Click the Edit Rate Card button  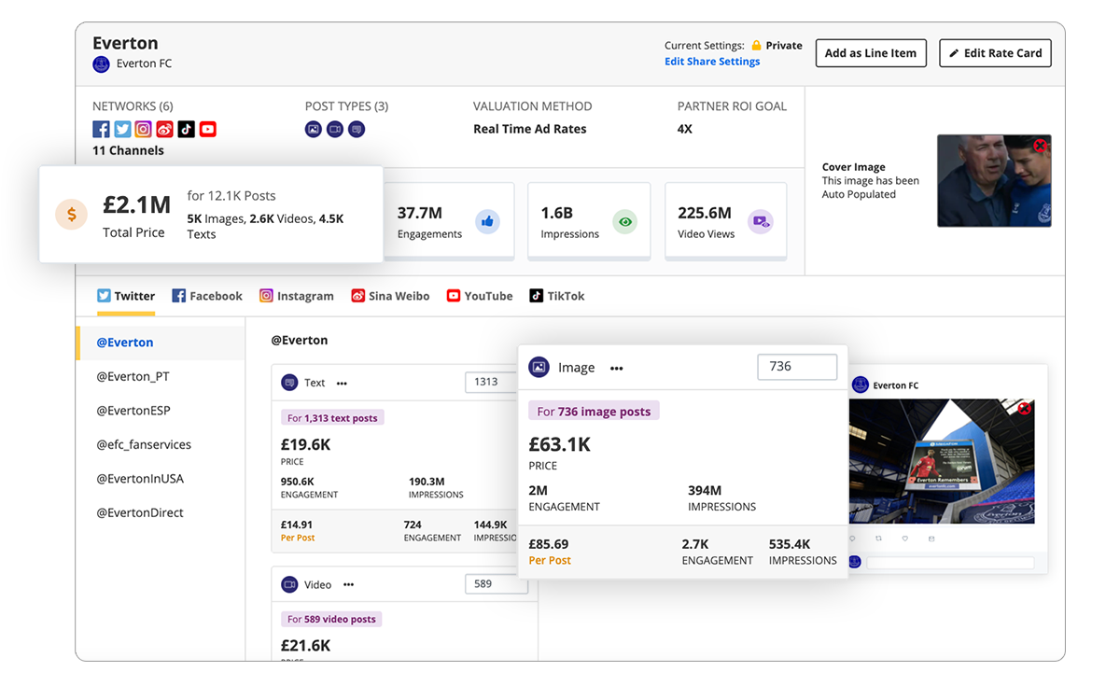995,53
